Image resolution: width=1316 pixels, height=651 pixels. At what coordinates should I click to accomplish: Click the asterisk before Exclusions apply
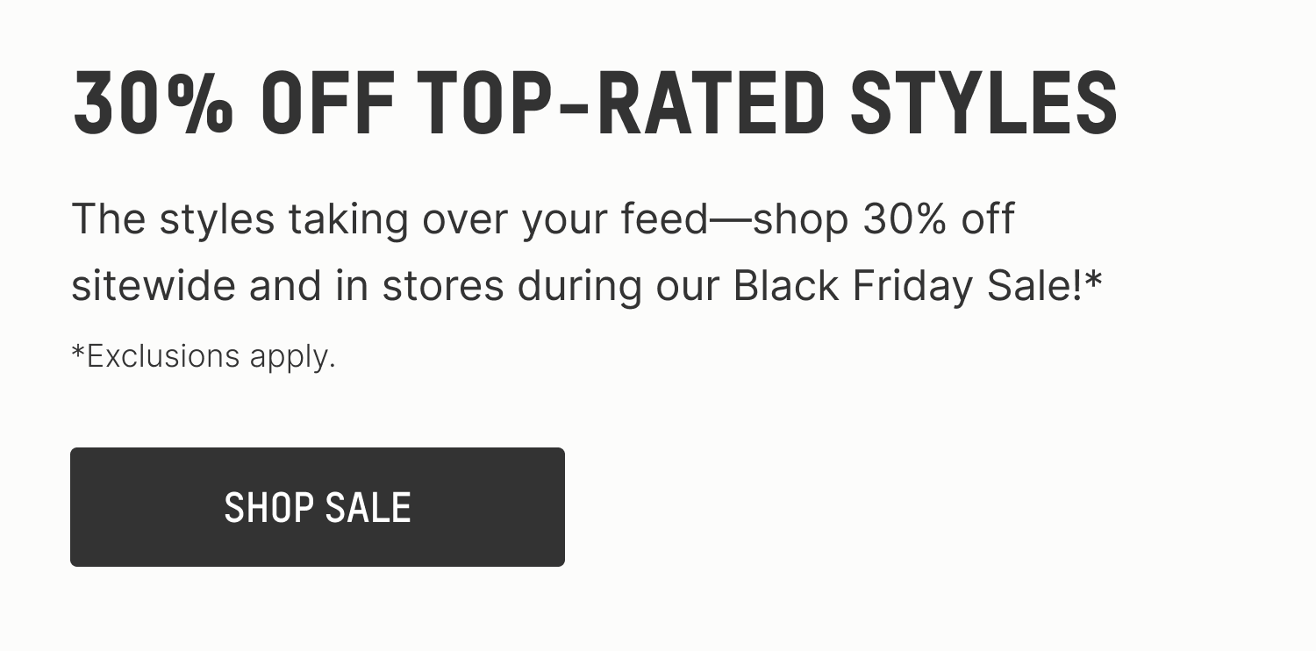77,356
